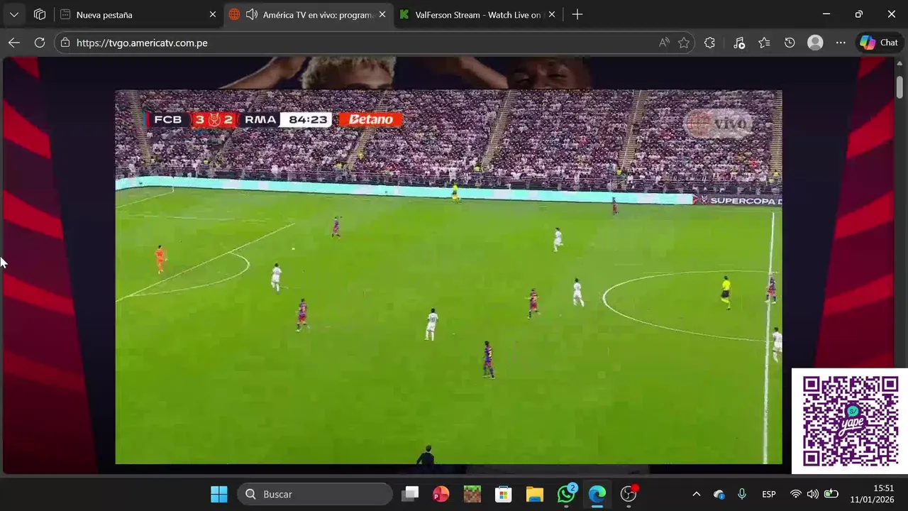The height and width of the screenshot is (511, 908).
Task: Go back with the back arrow
Action: 14,43
